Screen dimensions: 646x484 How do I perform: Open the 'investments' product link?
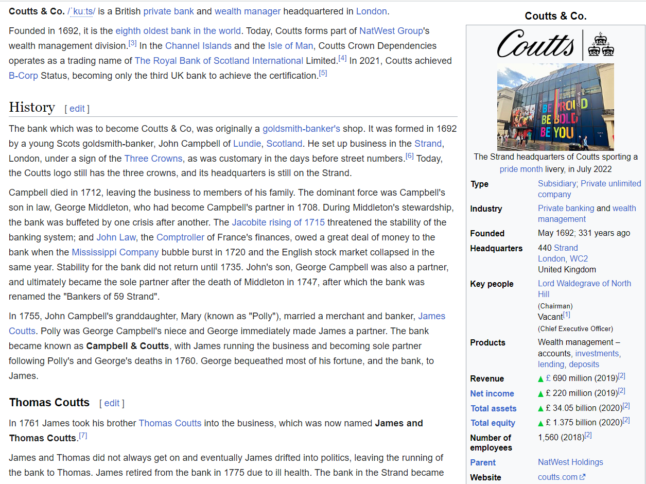597,354
